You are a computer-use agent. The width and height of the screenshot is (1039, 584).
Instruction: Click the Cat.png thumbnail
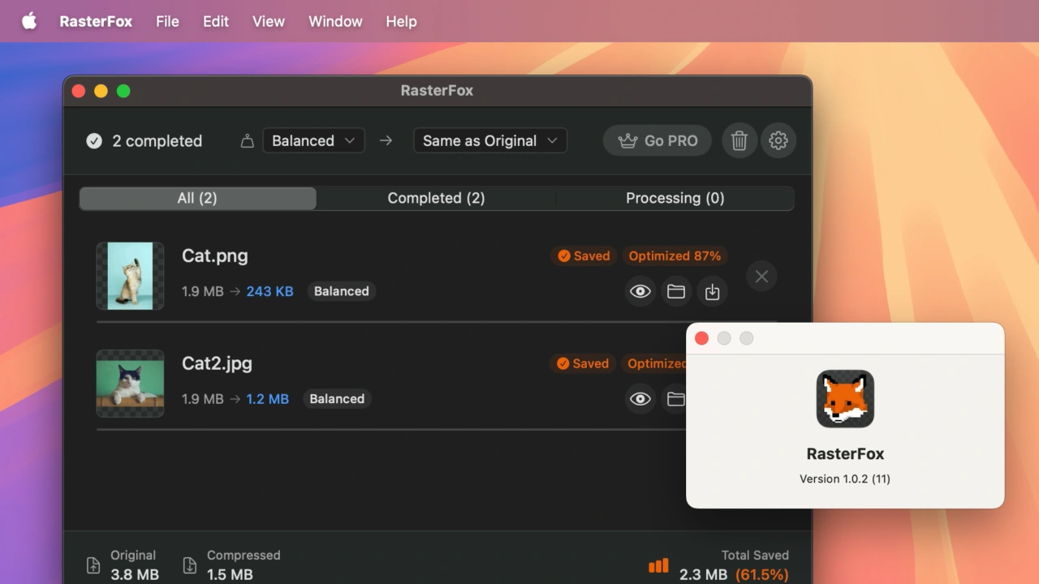click(x=130, y=276)
